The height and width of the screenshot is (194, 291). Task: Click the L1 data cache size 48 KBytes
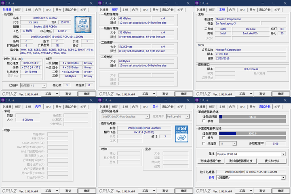pyautogui.click(x=135, y=18)
